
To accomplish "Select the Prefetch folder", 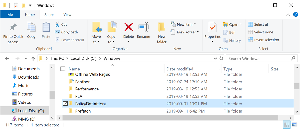I will pos(83,111).
